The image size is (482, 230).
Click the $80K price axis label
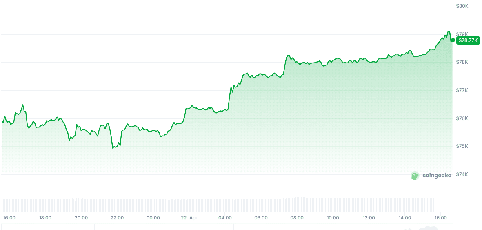[462, 6]
